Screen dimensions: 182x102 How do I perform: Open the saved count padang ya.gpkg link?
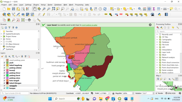click(x=89, y=25)
